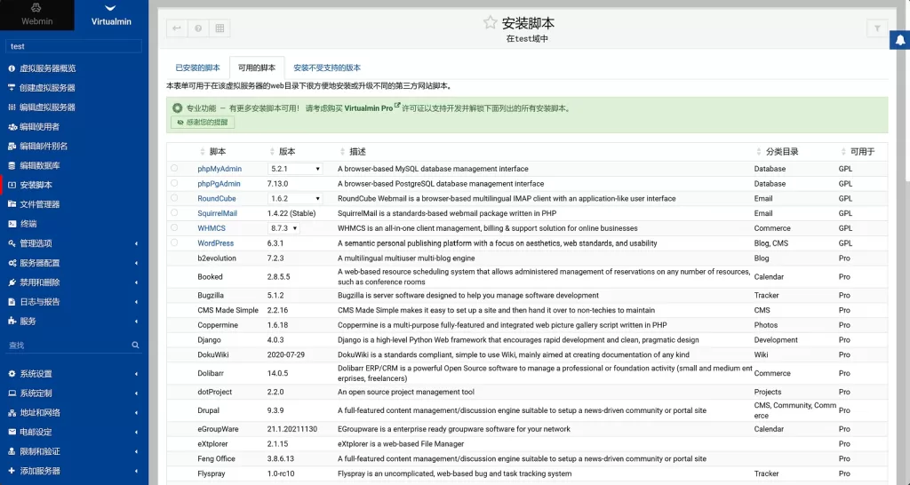
Task: Click the 安装脚本 sidebar icon
Action: tap(12, 185)
